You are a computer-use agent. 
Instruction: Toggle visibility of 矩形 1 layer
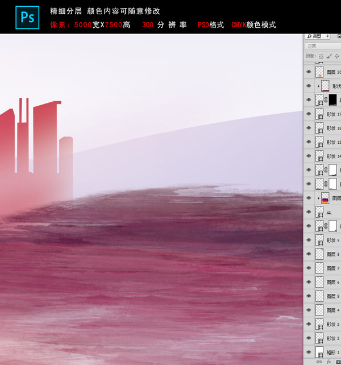coord(309,352)
